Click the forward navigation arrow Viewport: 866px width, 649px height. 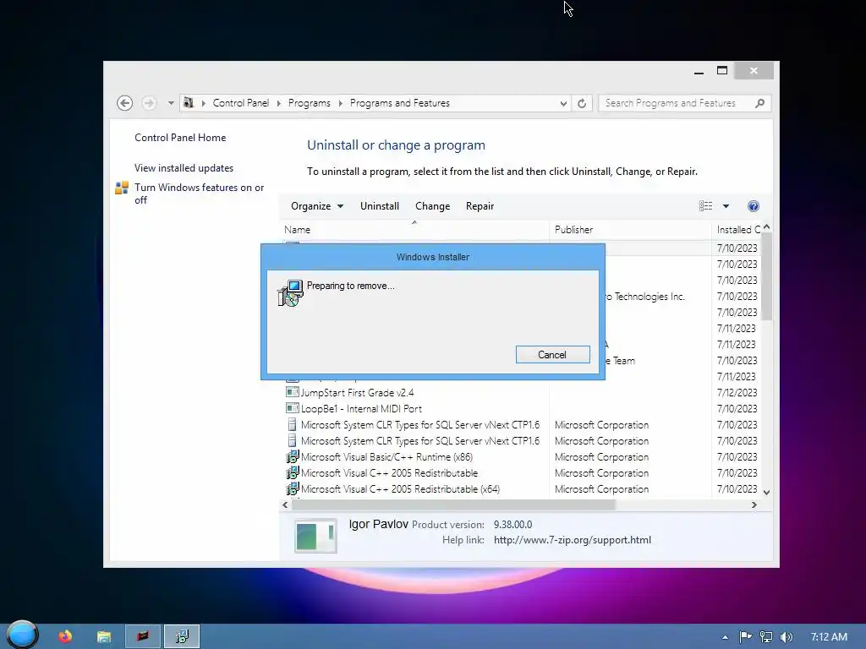[x=149, y=103]
